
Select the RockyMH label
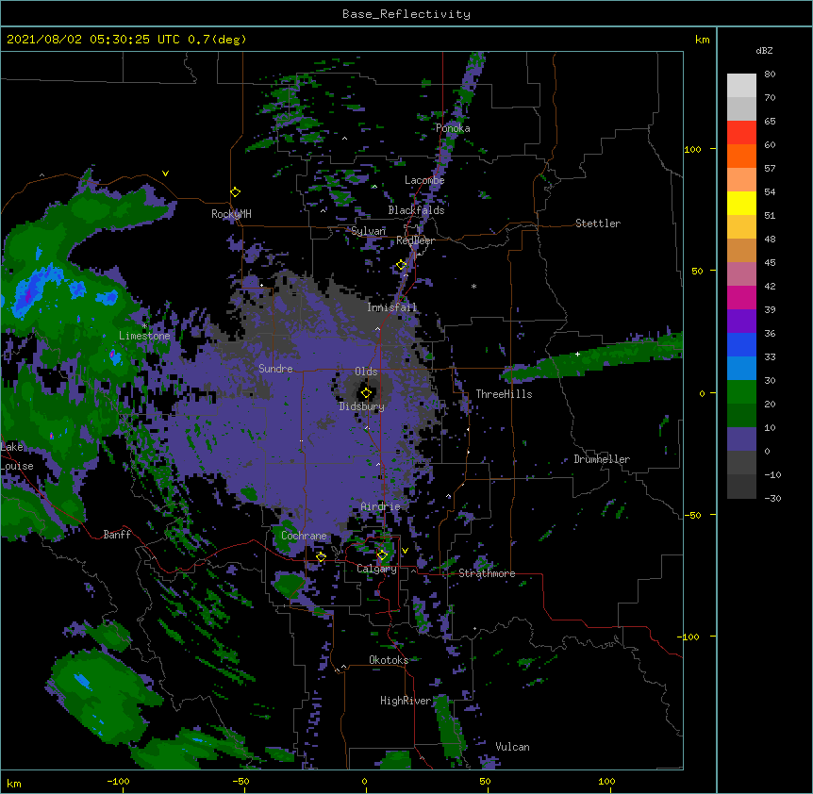[231, 214]
